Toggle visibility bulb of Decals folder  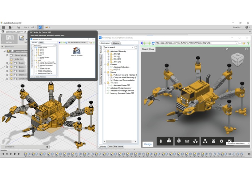11,71
